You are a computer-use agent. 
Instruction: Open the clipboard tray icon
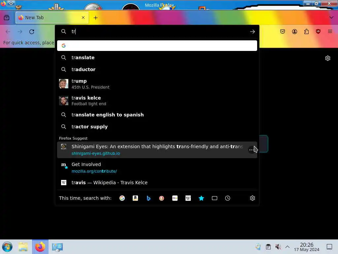coord(268,247)
